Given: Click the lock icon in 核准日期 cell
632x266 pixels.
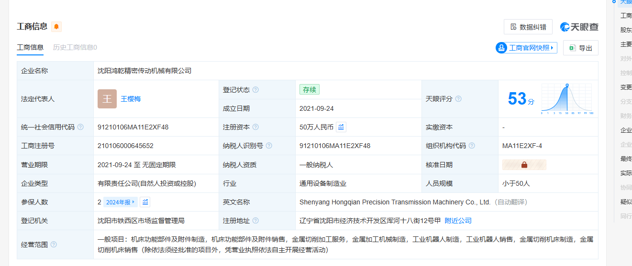Looking at the screenshot, I should pos(524,165).
